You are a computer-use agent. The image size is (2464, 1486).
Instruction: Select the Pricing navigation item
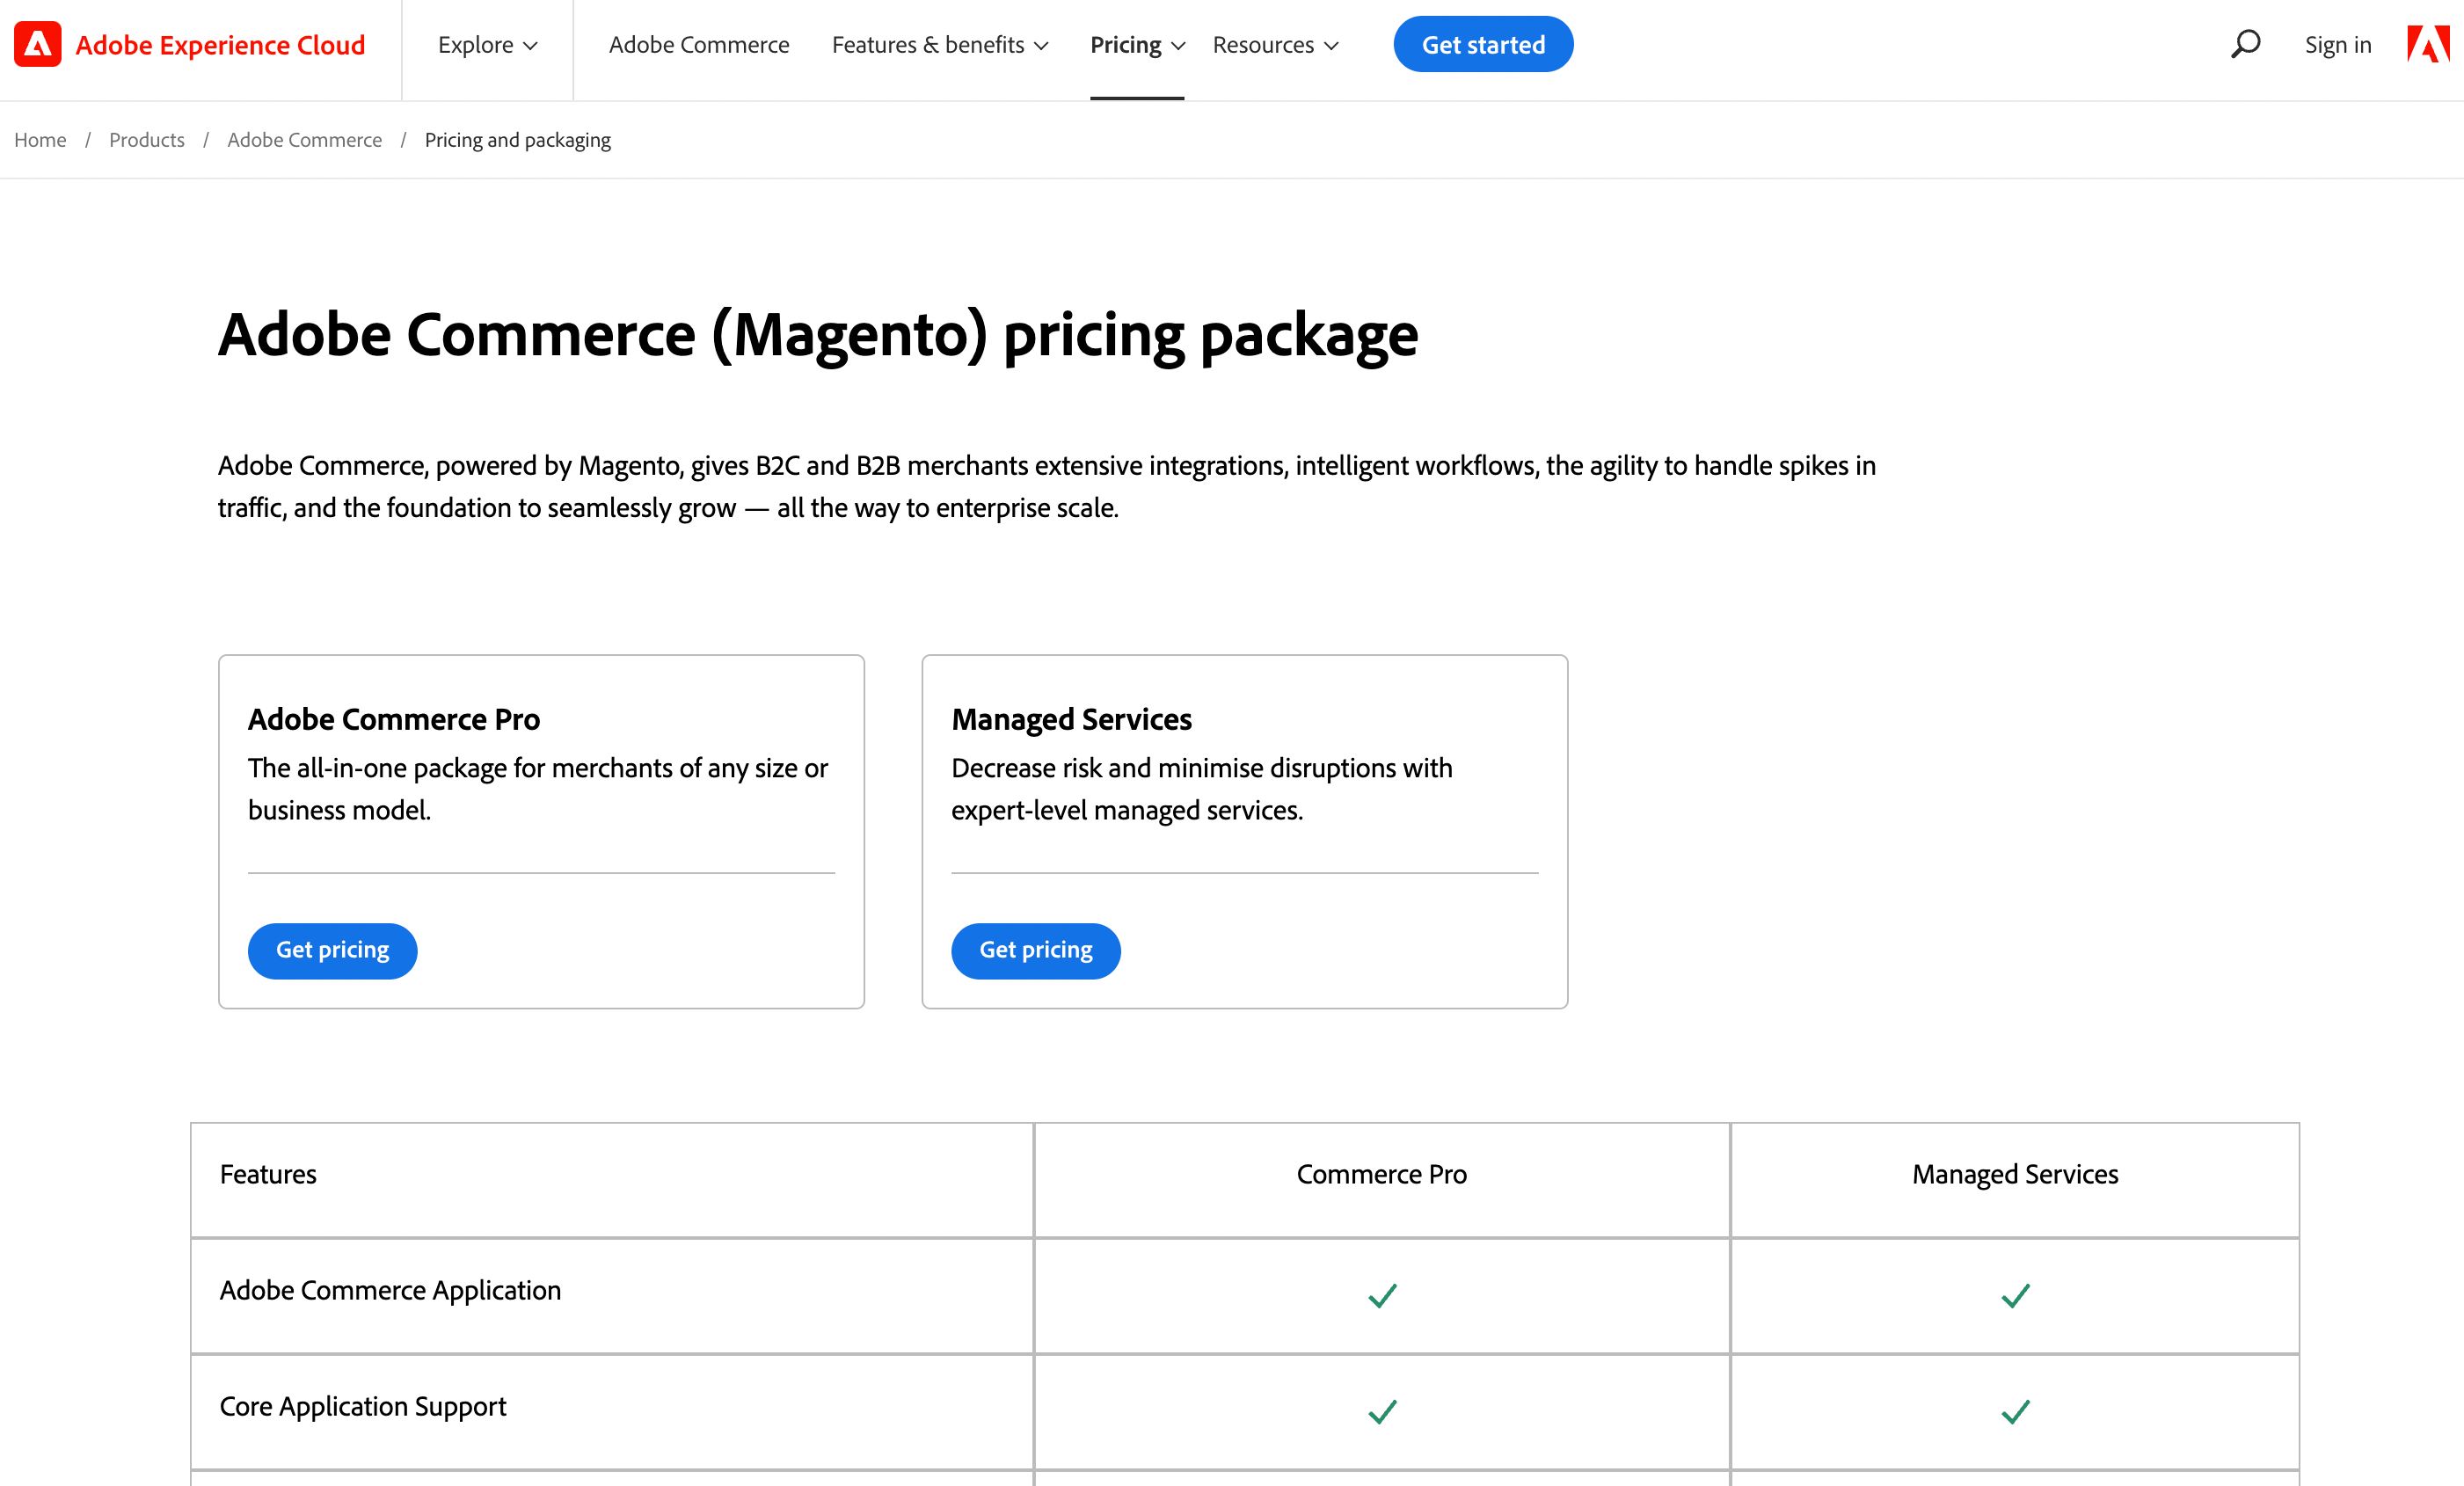[1126, 44]
